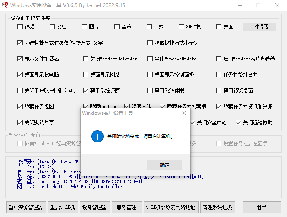Click the disk info line Fanxiang FP325T
This screenshot has height=217, width=287.
(79, 181)
